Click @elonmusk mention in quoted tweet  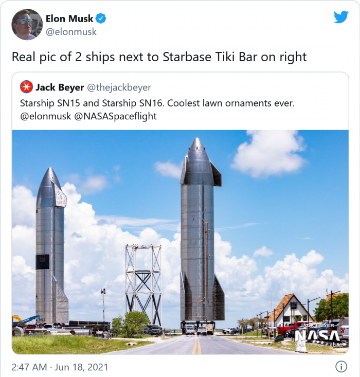[46, 116]
